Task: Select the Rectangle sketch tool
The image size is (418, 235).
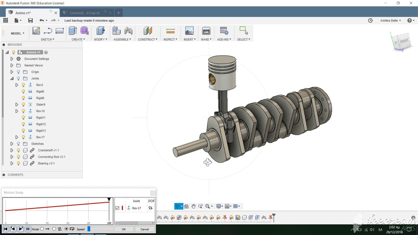Action: tap(59, 31)
